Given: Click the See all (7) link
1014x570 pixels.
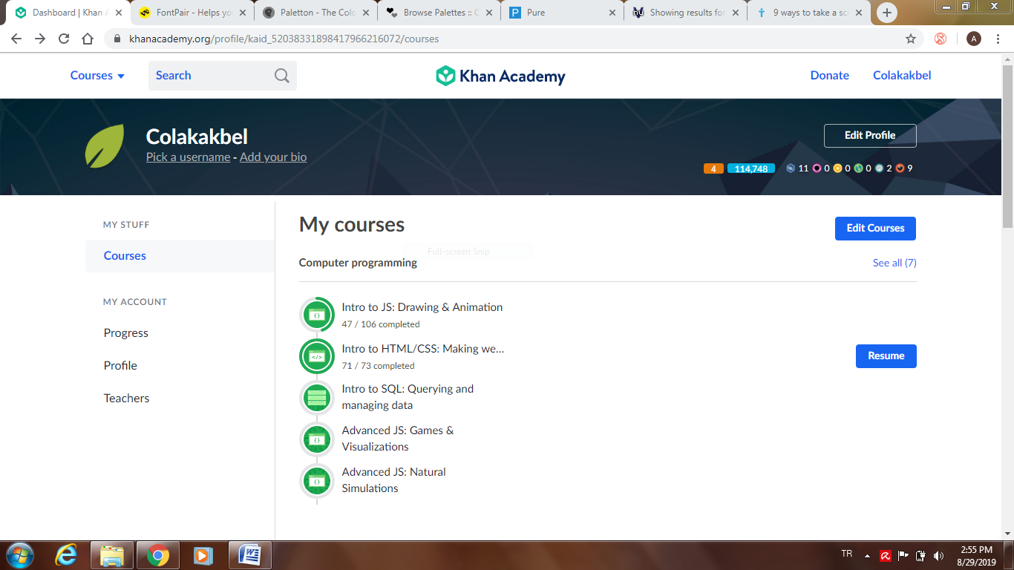Looking at the screenshot, I should coord(894,263).
